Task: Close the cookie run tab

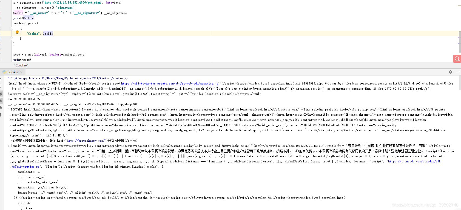Action: click(21, 72)
